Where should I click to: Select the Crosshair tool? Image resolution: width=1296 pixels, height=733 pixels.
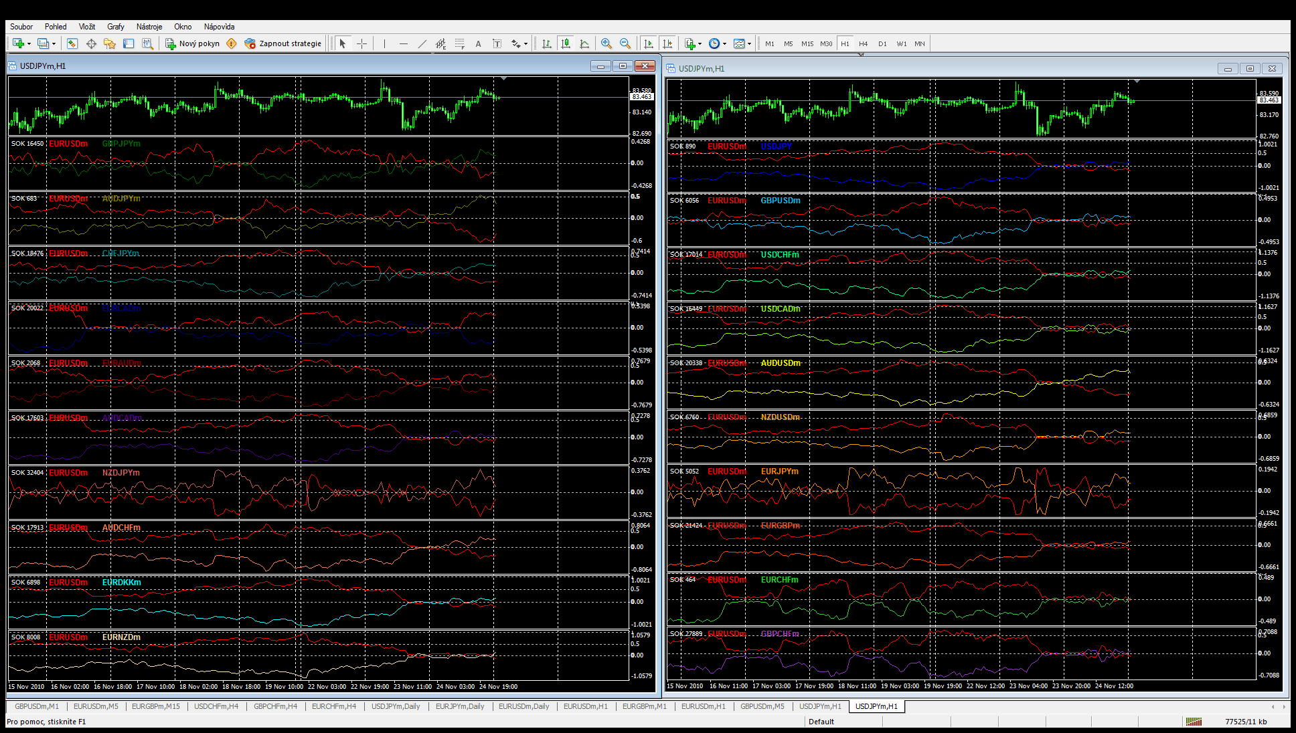tap(362, 43)
